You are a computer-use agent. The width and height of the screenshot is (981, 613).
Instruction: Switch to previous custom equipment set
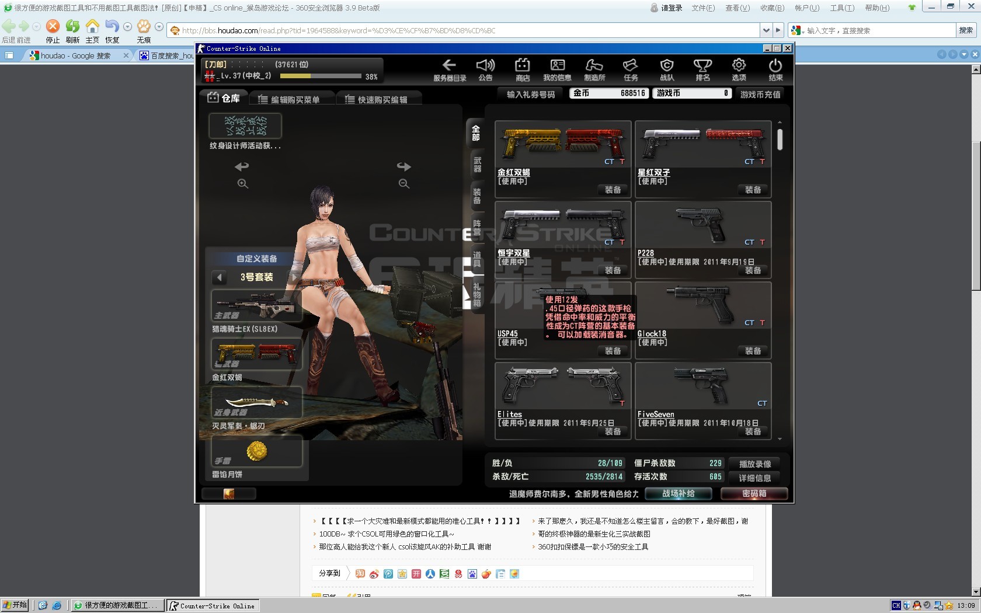(x=219, y=277)
